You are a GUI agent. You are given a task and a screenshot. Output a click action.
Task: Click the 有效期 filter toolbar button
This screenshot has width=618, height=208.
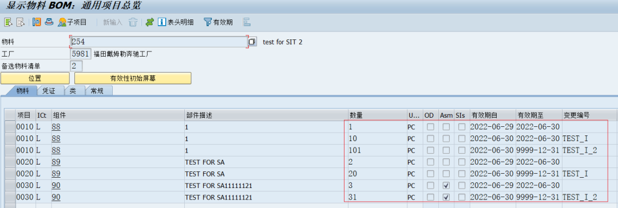pos(219,22)
